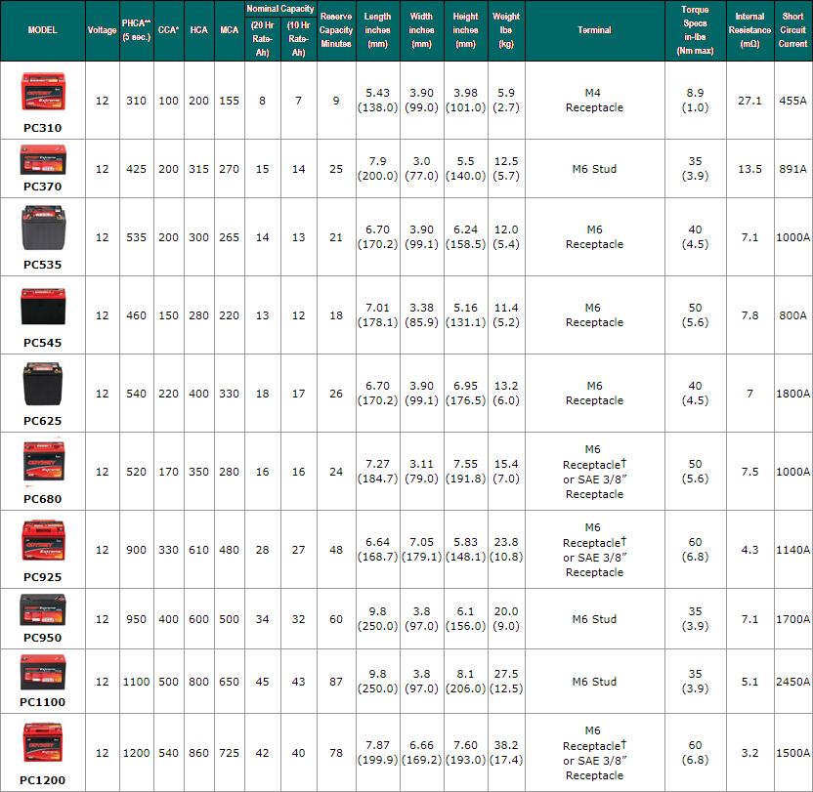Select the Voltage column header

102,30
